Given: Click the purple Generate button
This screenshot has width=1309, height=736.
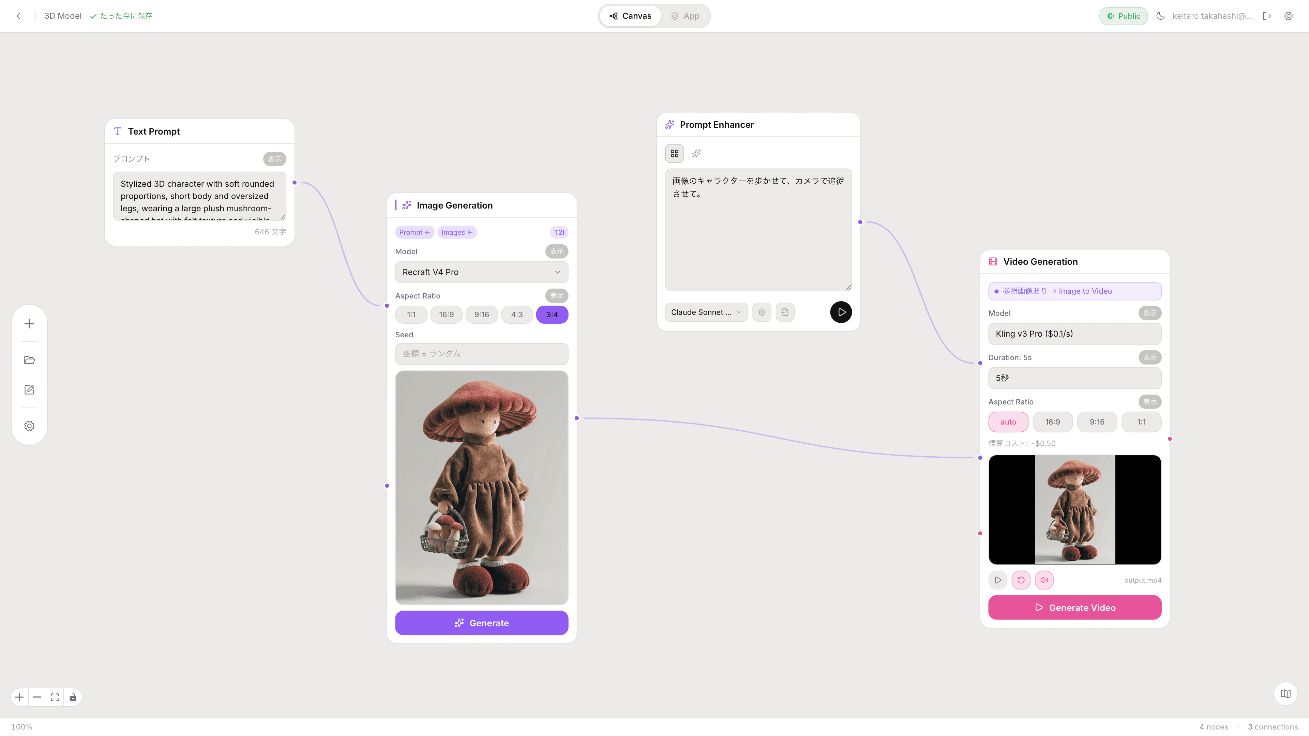Looking at the screenshot, I should point(481,623).
